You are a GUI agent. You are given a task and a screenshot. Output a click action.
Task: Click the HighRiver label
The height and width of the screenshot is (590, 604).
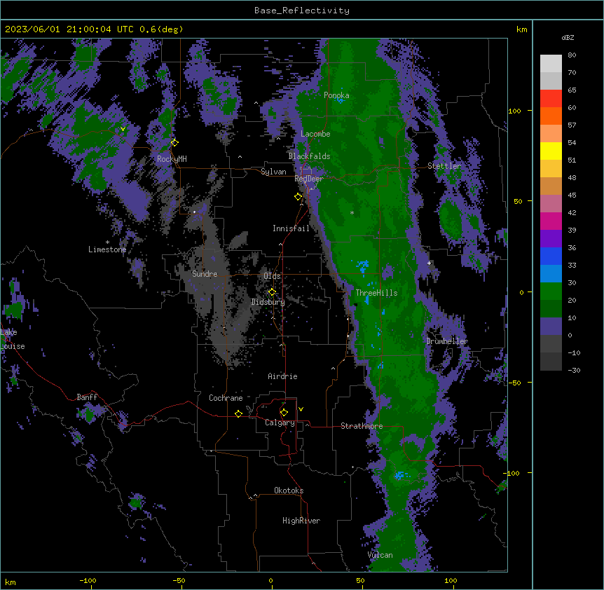point(301,521)
